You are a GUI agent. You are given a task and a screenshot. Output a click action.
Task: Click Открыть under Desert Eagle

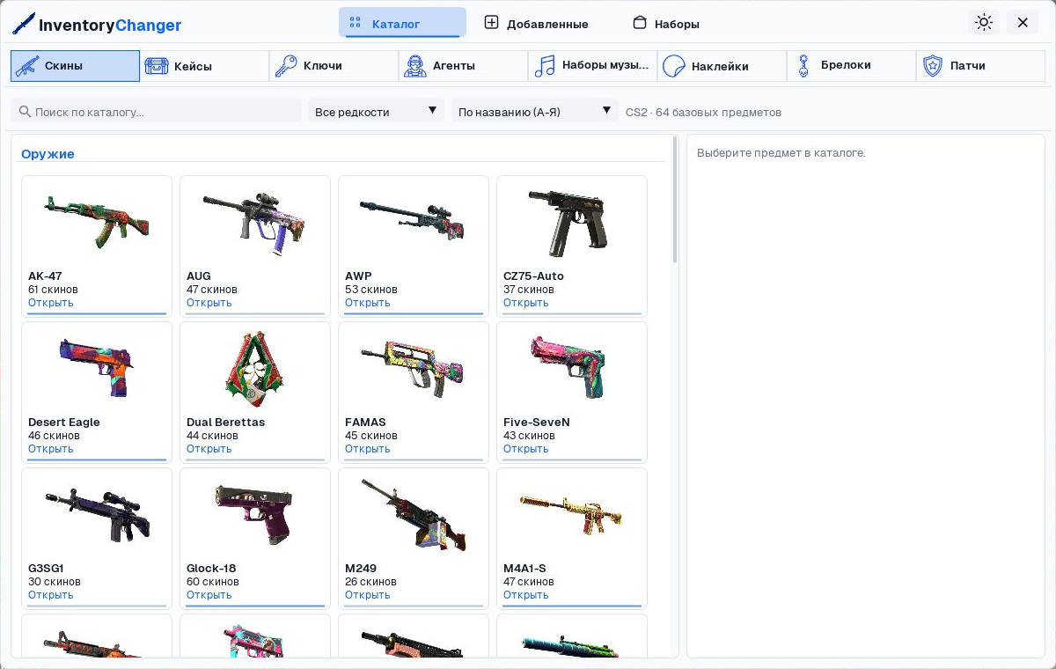click(x=50, y=449)
